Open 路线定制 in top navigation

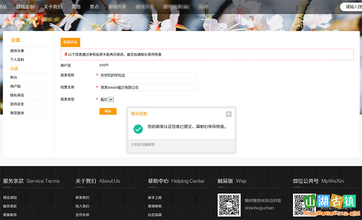pyautogui.click(x=25, y=7)
